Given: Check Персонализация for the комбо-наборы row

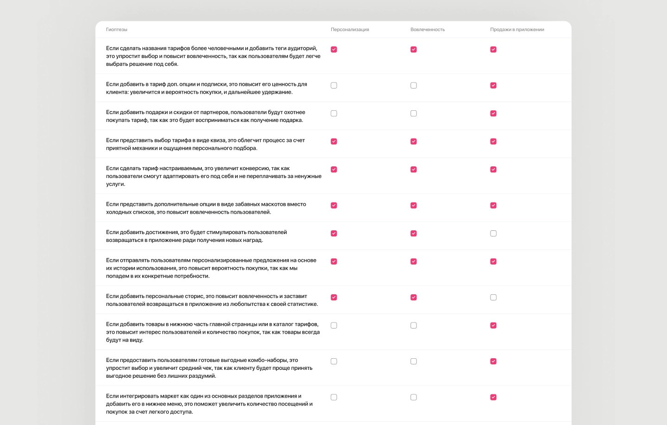Looking at the screenshot, I should tap(334, 362).
